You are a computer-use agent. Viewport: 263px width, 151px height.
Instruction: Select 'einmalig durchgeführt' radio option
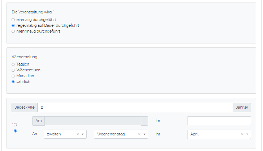[x=13, y=20]
